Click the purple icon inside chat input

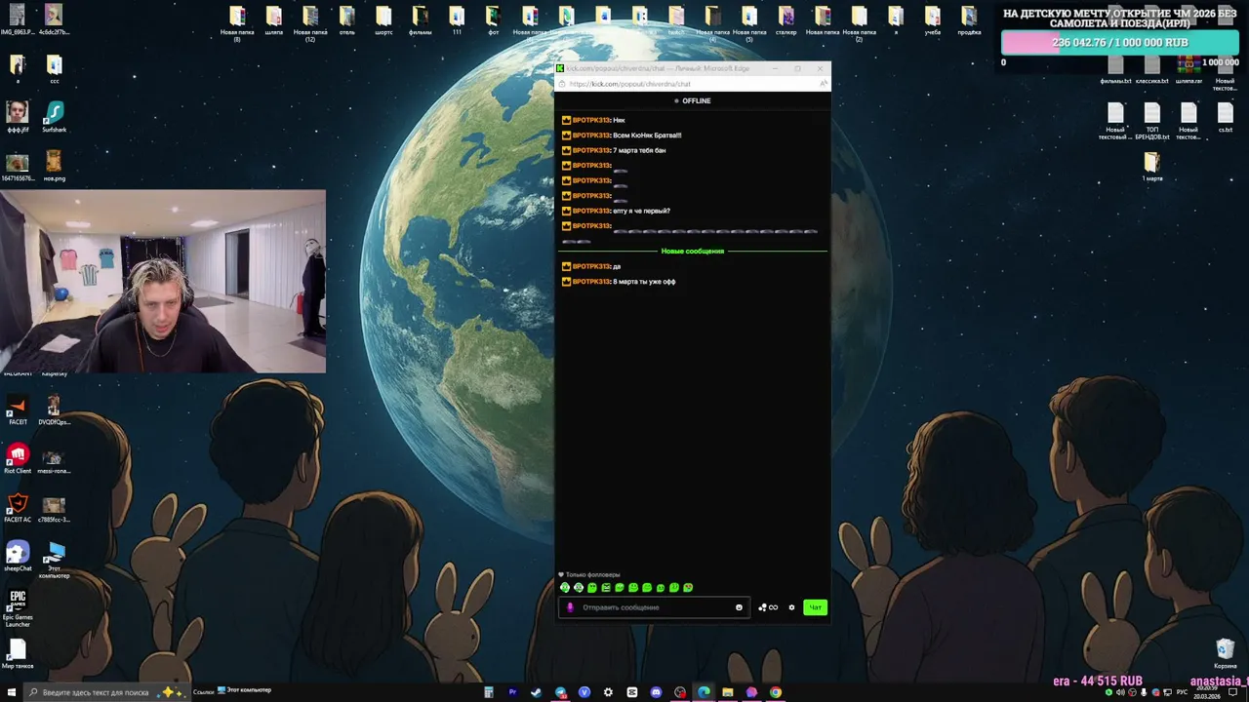tap(571, 607)
